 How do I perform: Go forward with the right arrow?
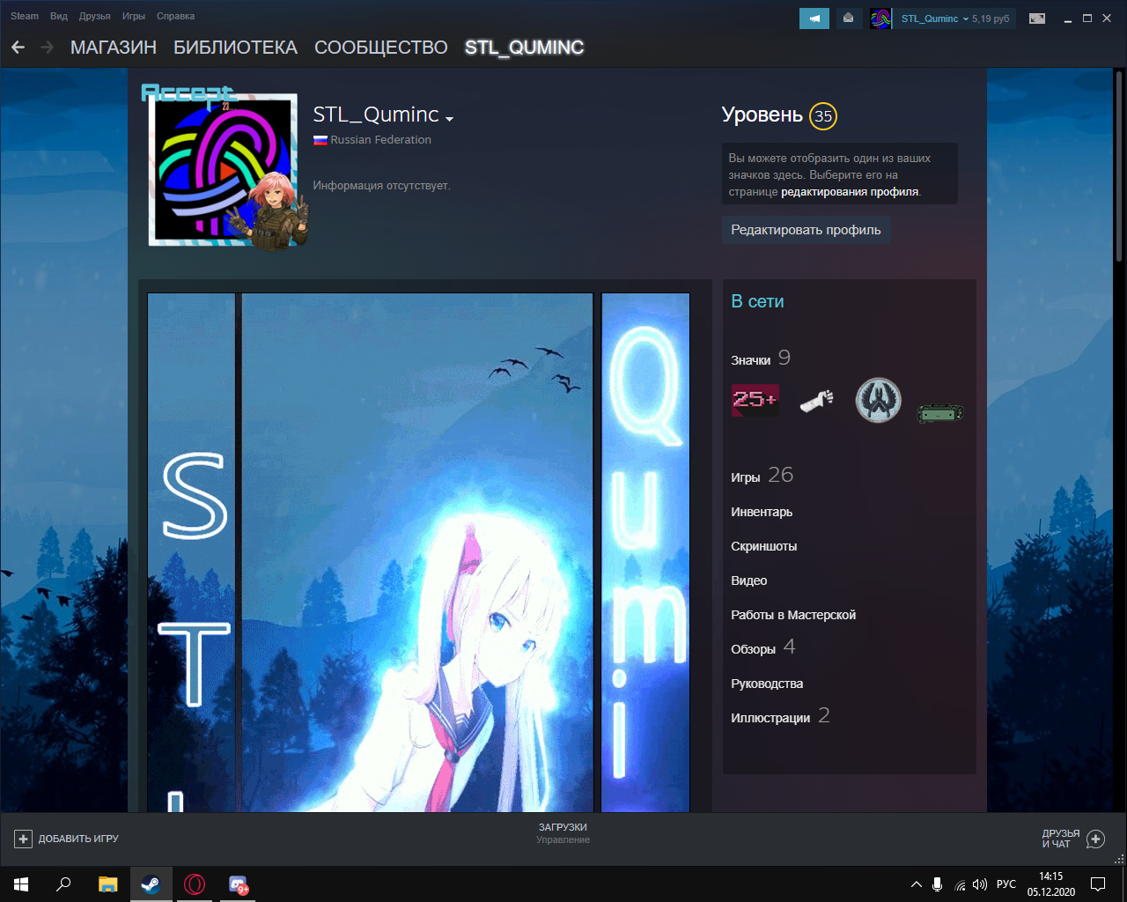pyautogui.click(x=47, y=48)
